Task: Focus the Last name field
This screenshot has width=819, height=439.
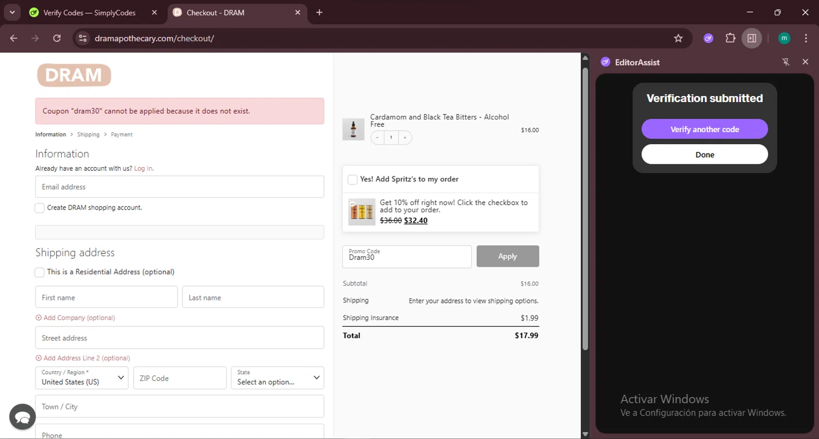Action: 253,297
